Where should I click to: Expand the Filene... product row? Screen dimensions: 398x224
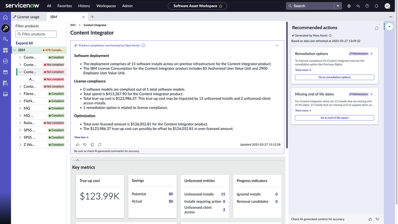tap(20, 94)
